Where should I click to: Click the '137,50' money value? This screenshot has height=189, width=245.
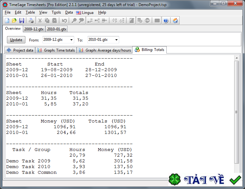(123, 167)
